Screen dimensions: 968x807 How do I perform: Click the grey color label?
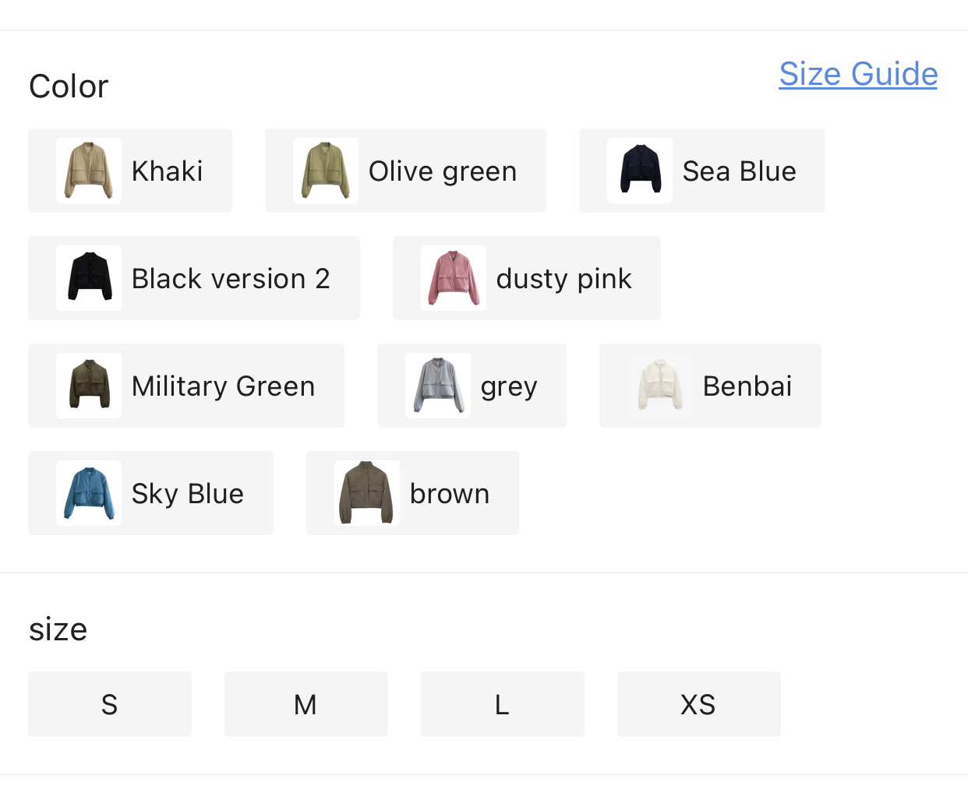(509, 386)
